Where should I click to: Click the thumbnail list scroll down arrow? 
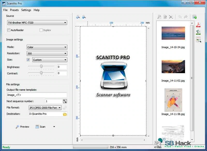192,140
